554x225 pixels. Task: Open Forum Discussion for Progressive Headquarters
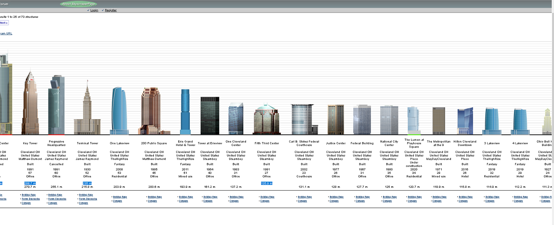coord(57,199)
